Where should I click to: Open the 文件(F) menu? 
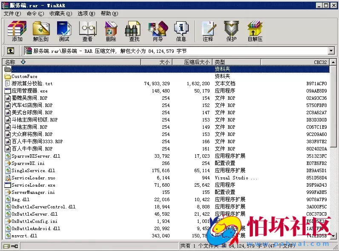(x=12, y=14)
